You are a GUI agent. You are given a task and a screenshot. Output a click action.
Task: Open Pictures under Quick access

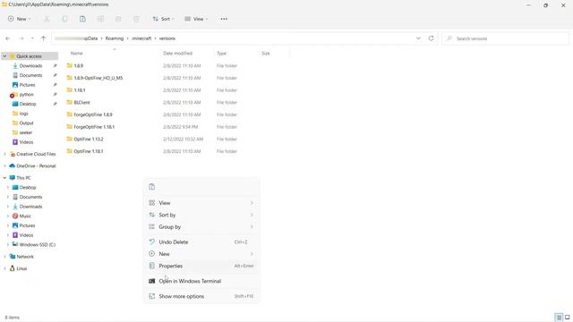point(27,85)
